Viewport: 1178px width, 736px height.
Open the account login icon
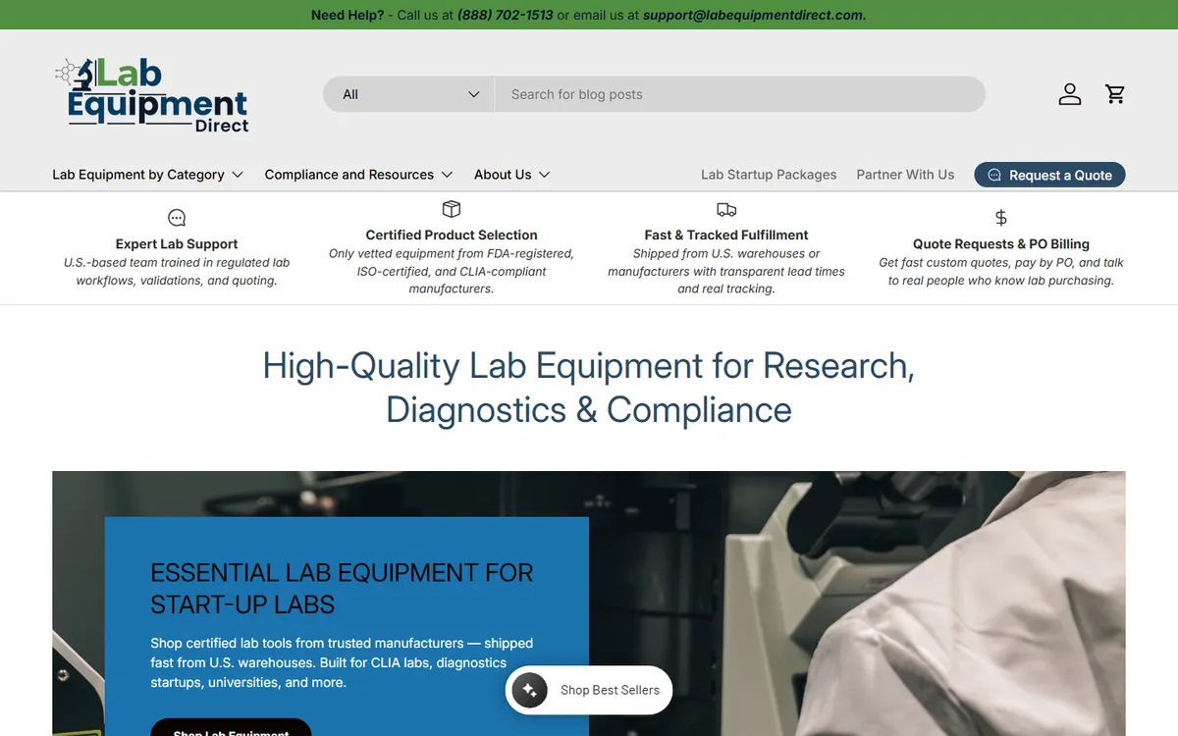pyautogui.click(x=1070, y=94)
